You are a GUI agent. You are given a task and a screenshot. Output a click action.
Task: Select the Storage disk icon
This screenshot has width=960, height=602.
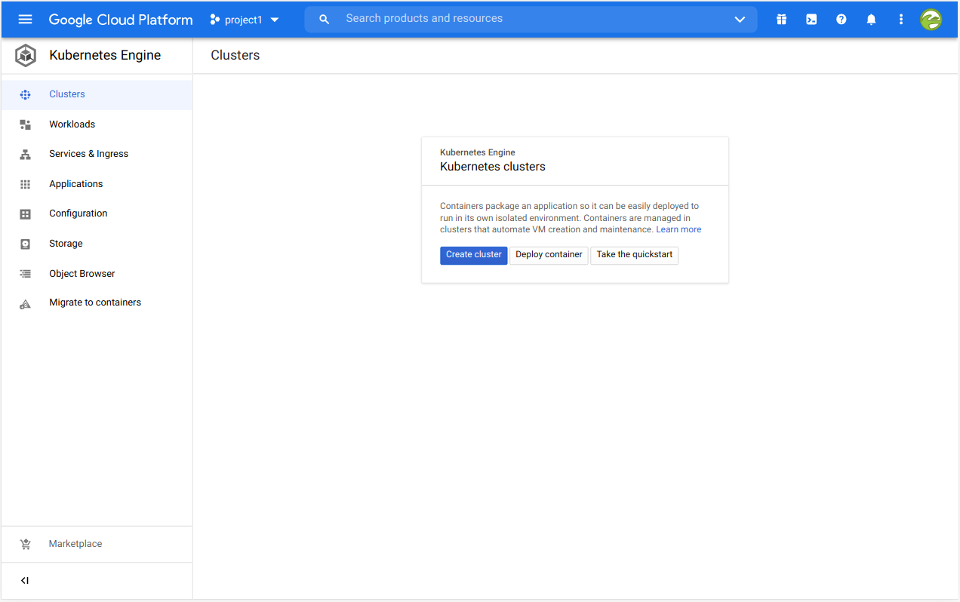tap(25, 244)
